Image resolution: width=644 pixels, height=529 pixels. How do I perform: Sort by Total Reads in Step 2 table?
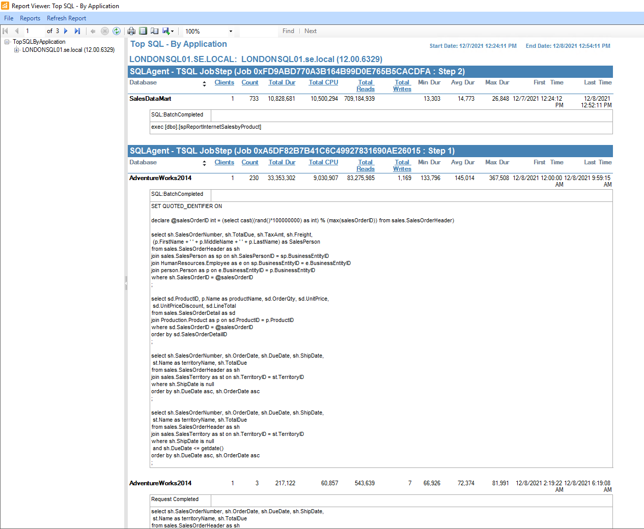[366, 85]
